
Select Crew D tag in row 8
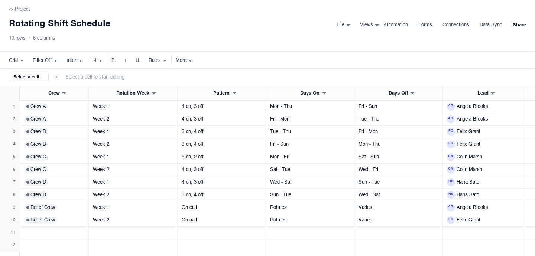36,195
